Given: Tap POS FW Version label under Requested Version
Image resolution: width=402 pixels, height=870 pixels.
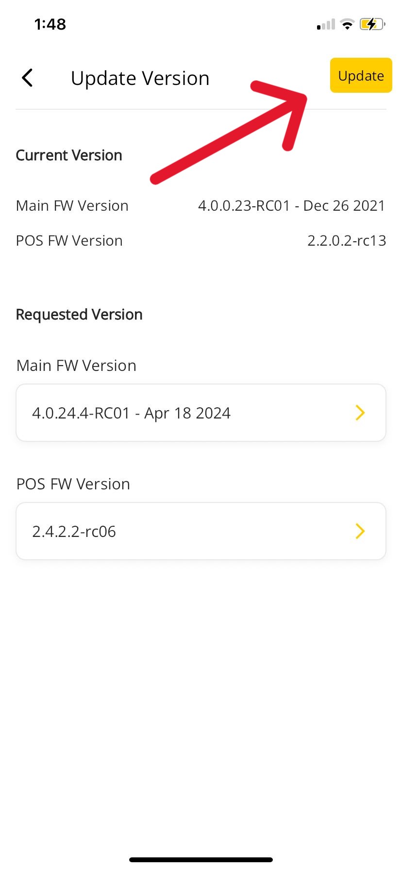Looking at the screenshot, I should 73,484.
